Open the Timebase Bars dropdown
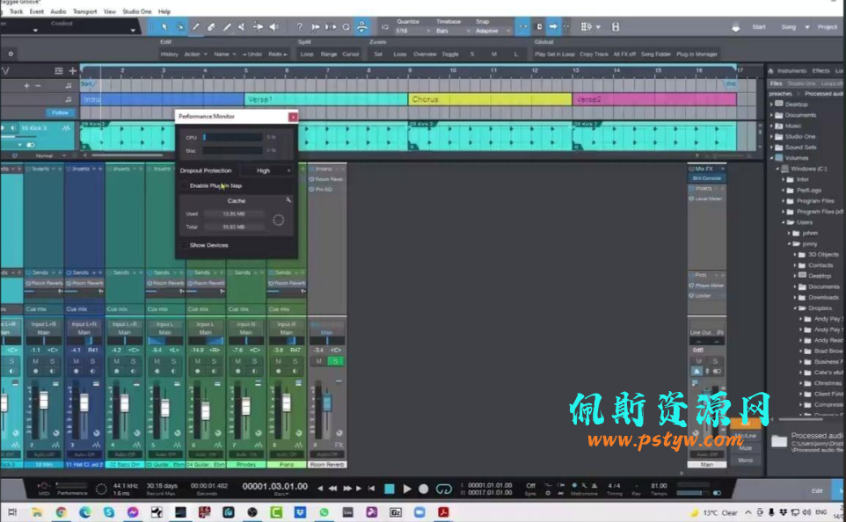 pos(451,31)
